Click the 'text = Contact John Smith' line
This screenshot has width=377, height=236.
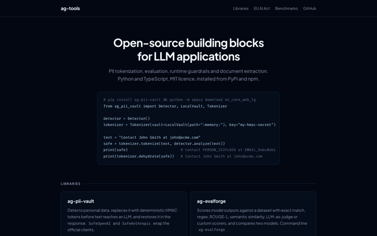[152, 137]
